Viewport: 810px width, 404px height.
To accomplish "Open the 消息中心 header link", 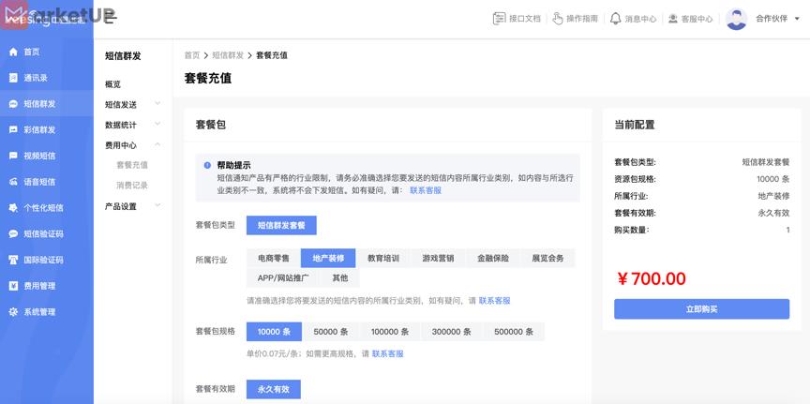I will (633, 19).
